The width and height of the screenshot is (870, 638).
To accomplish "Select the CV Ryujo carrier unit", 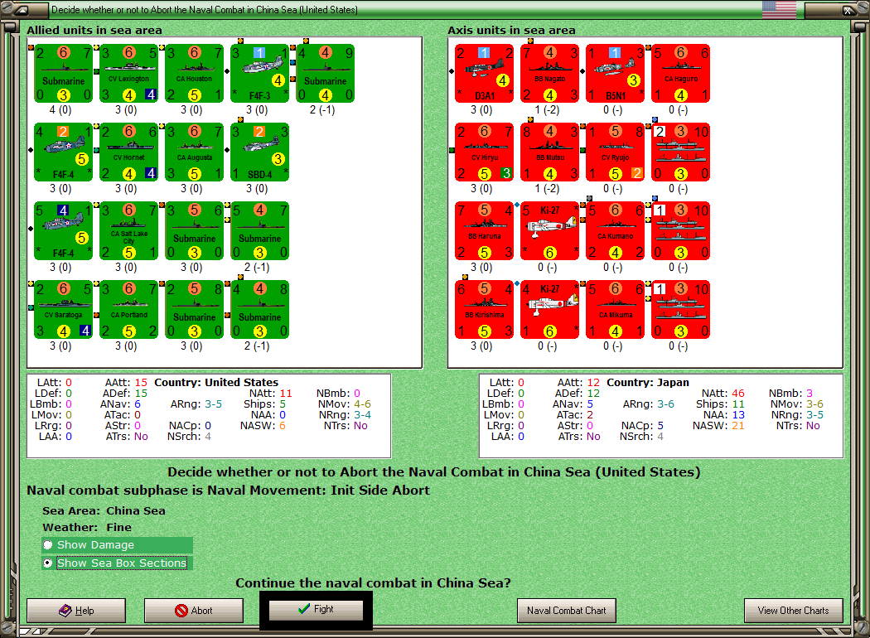I will click(616, 152).
